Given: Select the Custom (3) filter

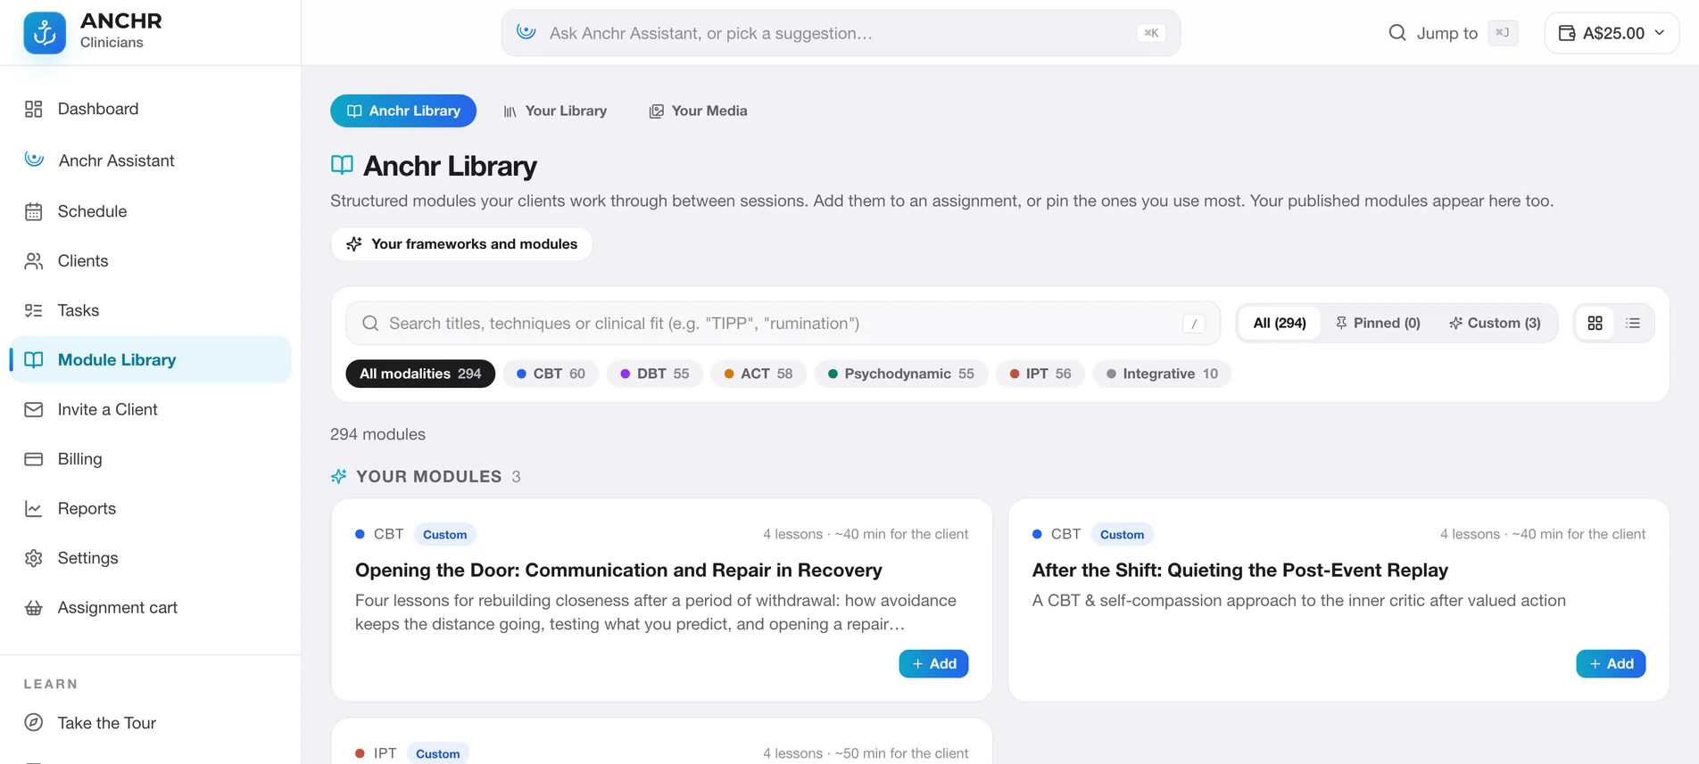Looking at the screenshot, I should click(x=1495, y=323).
